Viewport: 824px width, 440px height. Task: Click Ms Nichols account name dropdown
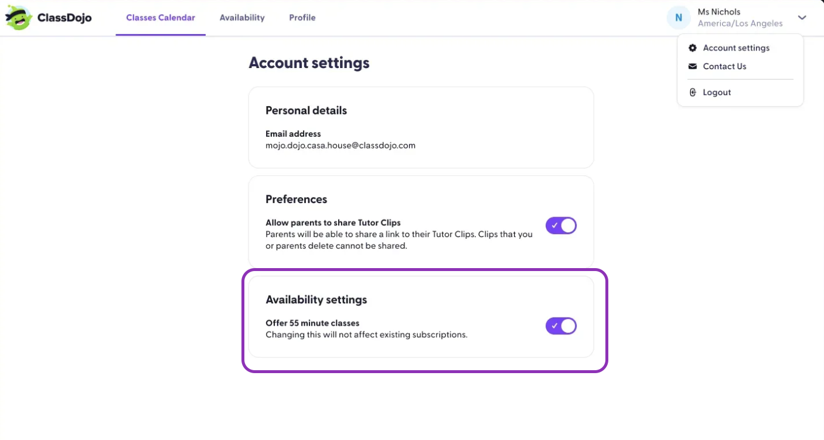[x=719, y=12]
